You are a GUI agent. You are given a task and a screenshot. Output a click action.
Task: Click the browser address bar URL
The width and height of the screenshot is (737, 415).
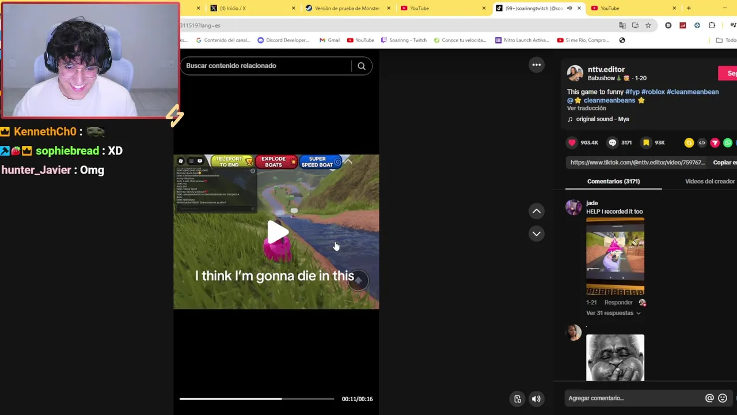coord(397,25)
